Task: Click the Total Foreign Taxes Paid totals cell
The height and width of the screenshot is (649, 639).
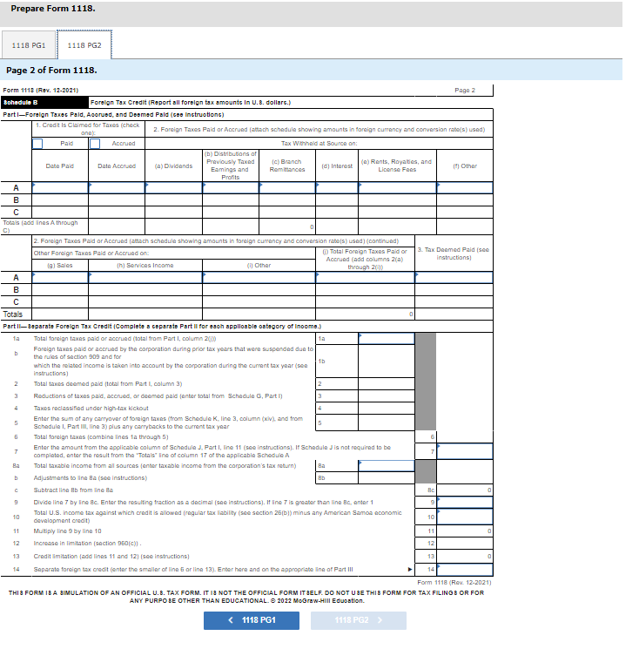Action: click(x=365, y=314)
